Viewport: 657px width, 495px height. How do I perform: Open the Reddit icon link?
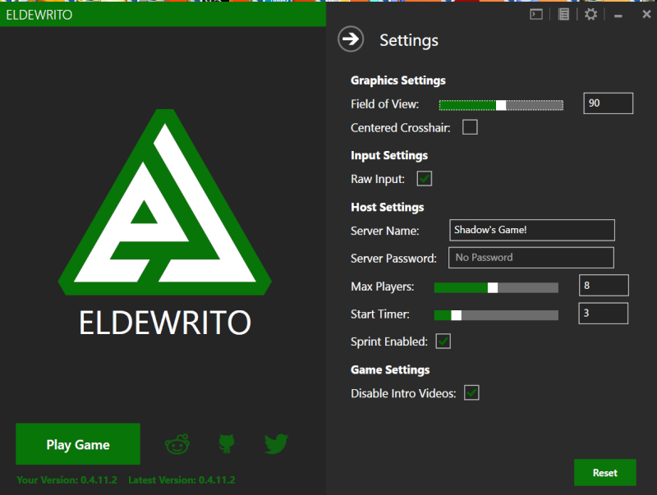(x=177, y=444)
